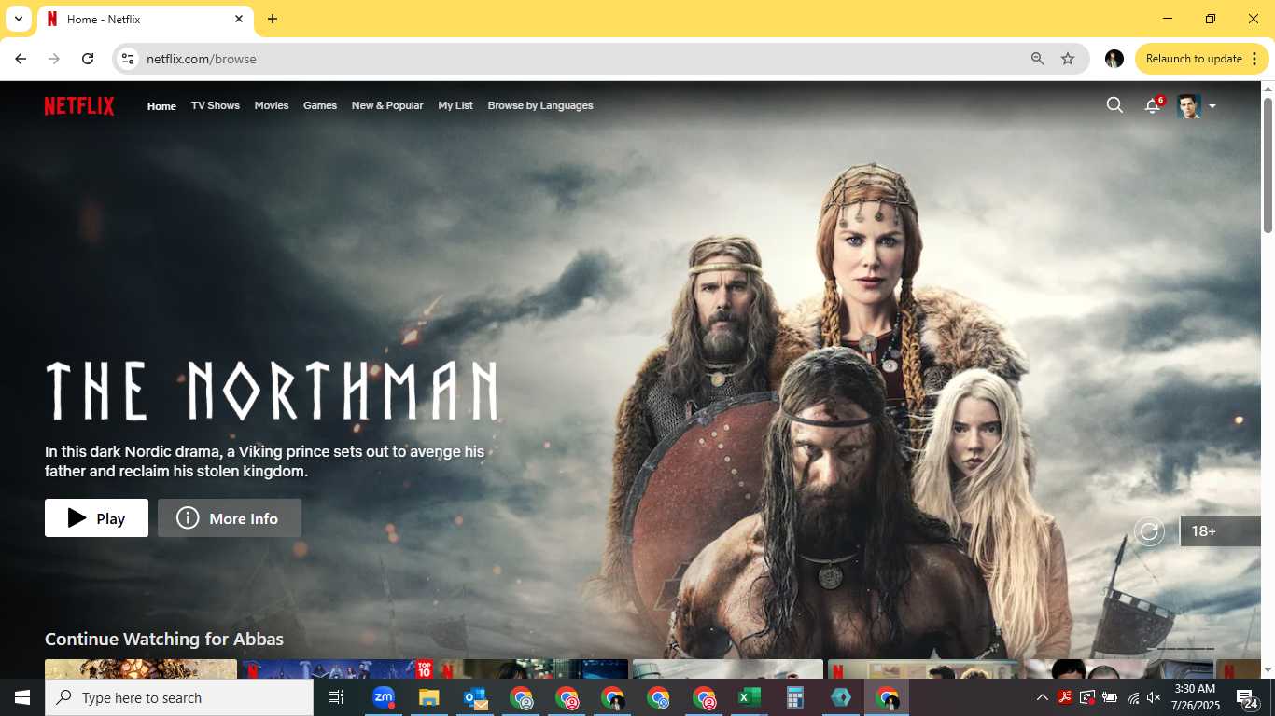Image resolution: width=1275 pixels, height=716 pixels.
Task: Open Task View on the taskbar
Action: 336,697
